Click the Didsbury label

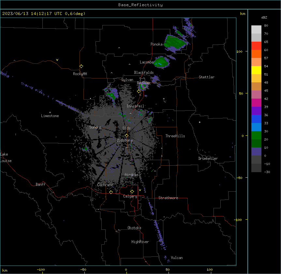(125, 140)
